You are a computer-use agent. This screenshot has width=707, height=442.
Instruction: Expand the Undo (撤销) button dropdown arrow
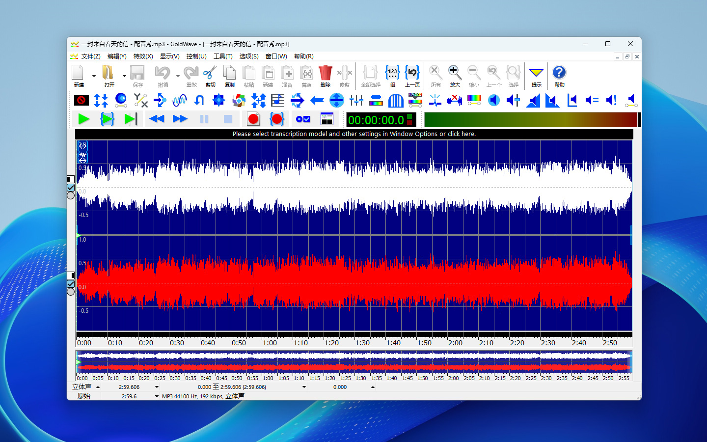(x=178, y=76)
